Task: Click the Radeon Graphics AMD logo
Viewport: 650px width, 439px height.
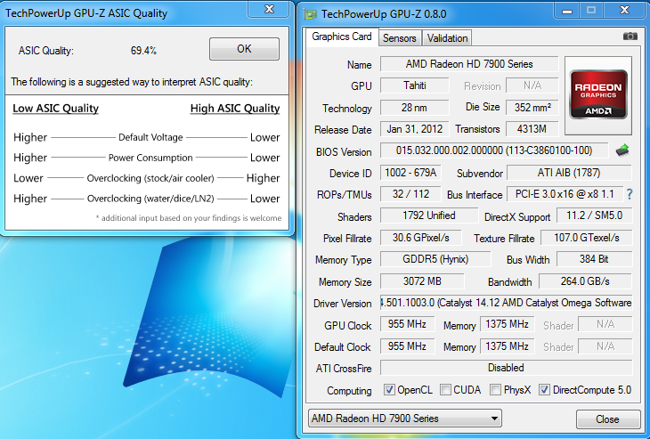Action: [598, 95]
